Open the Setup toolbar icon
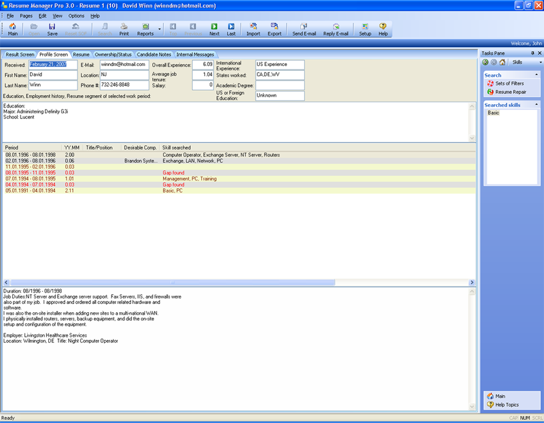The image size is (544, 423). coord(365,29)
